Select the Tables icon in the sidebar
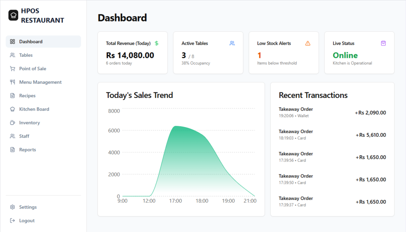 point(12,55)
